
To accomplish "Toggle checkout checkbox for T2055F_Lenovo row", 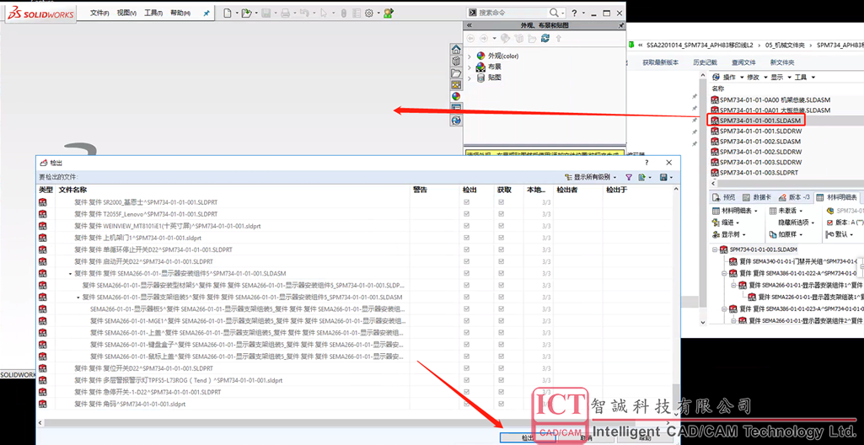I will pyautogui.click(x=467, y=214).
